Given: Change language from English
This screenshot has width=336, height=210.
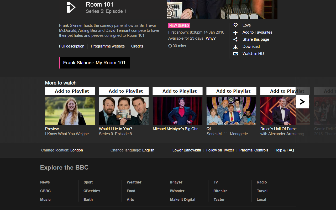Looking at the screenshot, I should pos(148,150).
